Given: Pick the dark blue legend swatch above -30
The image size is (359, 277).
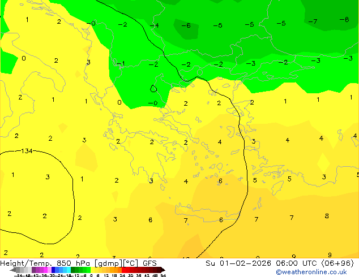Looking at the screenshot, I should [x=53, y=270].
